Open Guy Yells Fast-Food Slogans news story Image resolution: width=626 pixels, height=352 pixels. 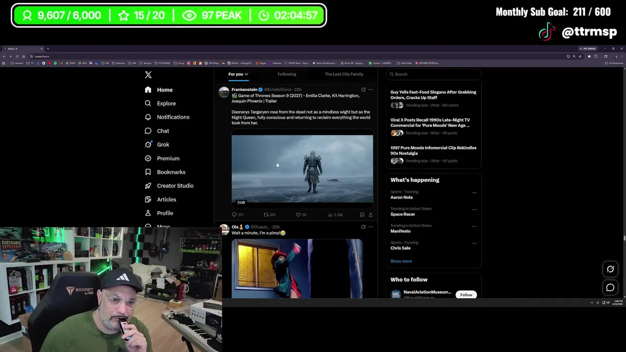(x=434, y=98)
